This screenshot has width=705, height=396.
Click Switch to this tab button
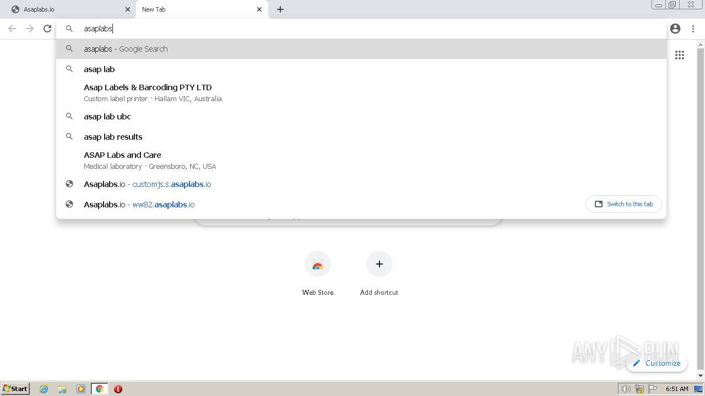(x=623, y=204)
